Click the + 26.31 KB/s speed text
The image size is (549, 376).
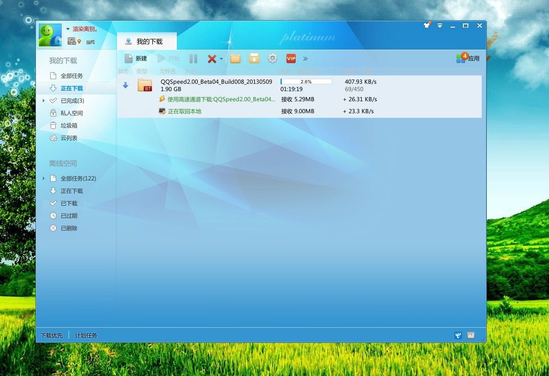360,99
